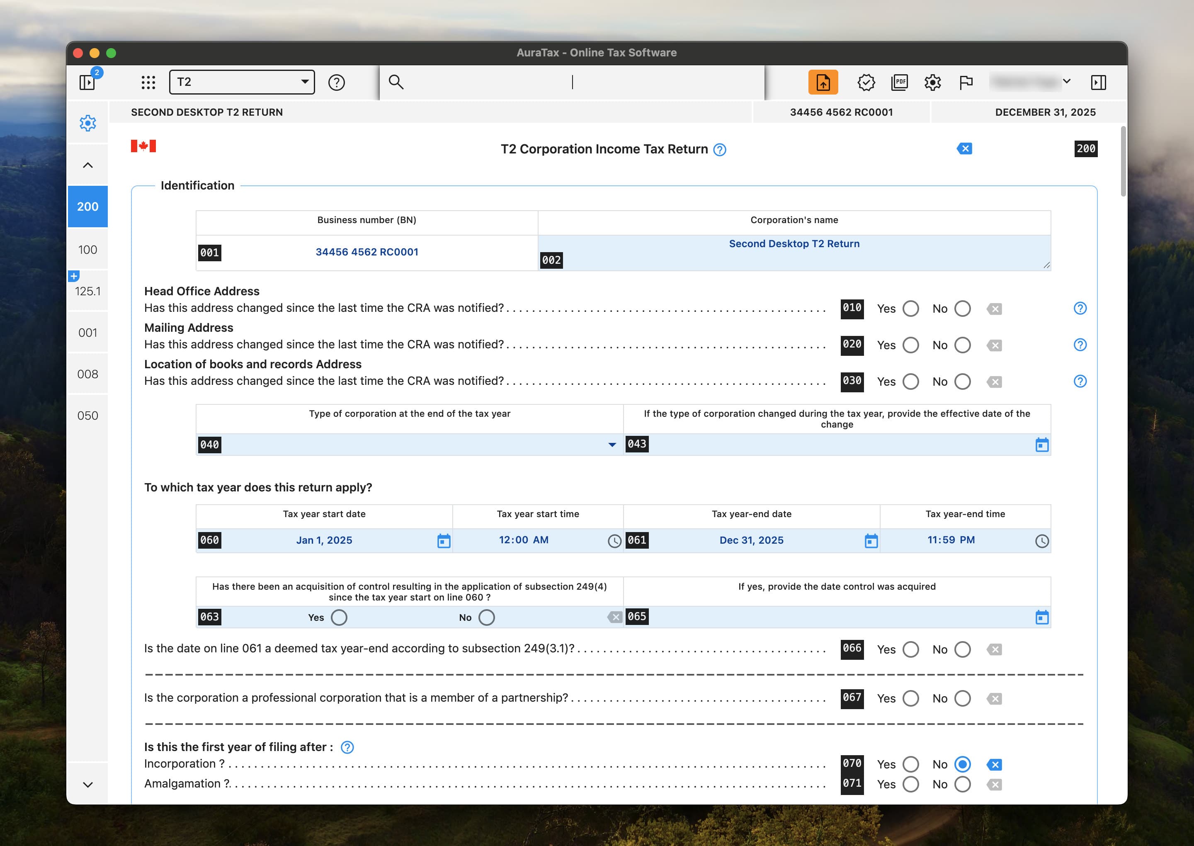
Task: Select No for line 020 mailing address
Action: pyautogui.click(x=962, y=345)
